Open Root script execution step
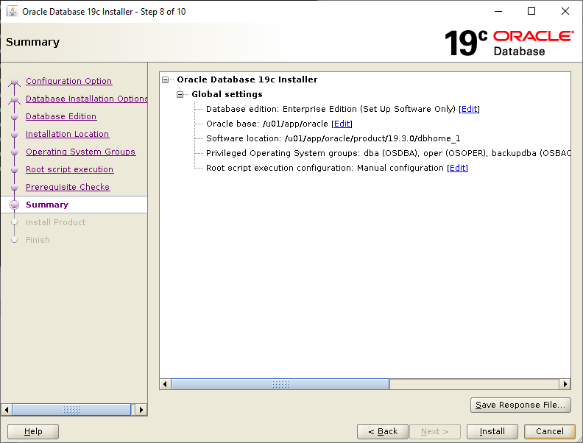Viewport: 583px width, 443px height. click(69, 169)
